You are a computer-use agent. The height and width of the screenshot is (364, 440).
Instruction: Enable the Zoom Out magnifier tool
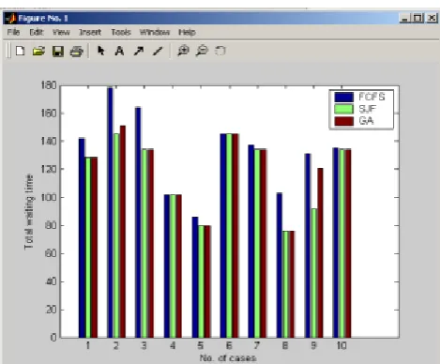coord(202,51)
